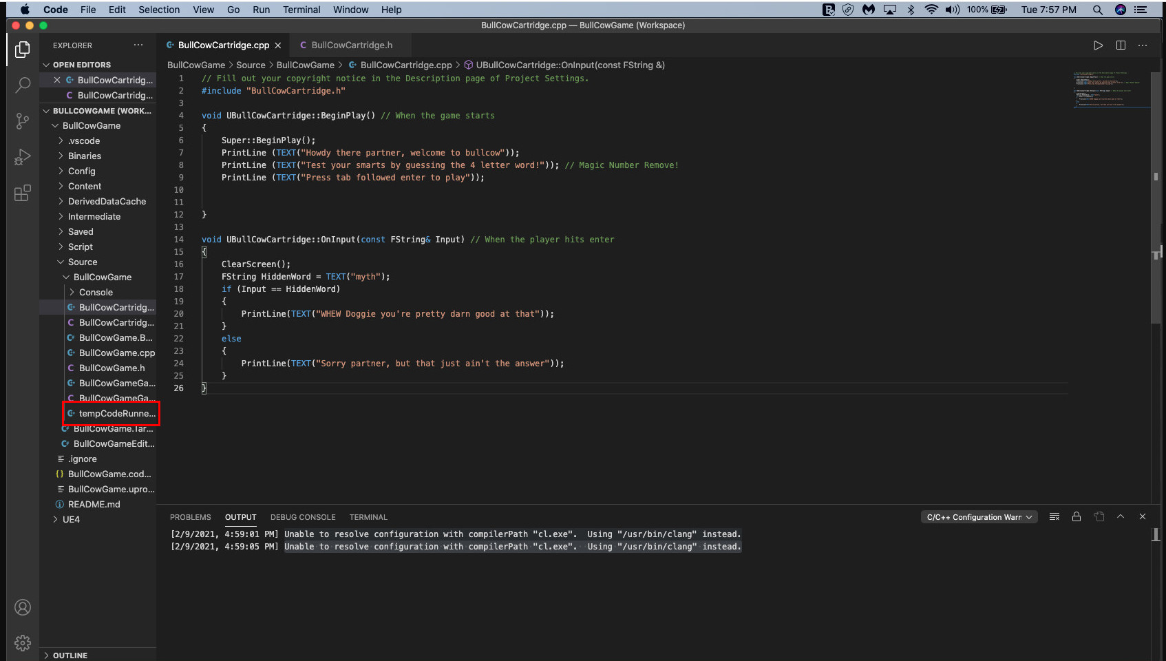
Task: Open the Extensions view
Action: (23, 193)
